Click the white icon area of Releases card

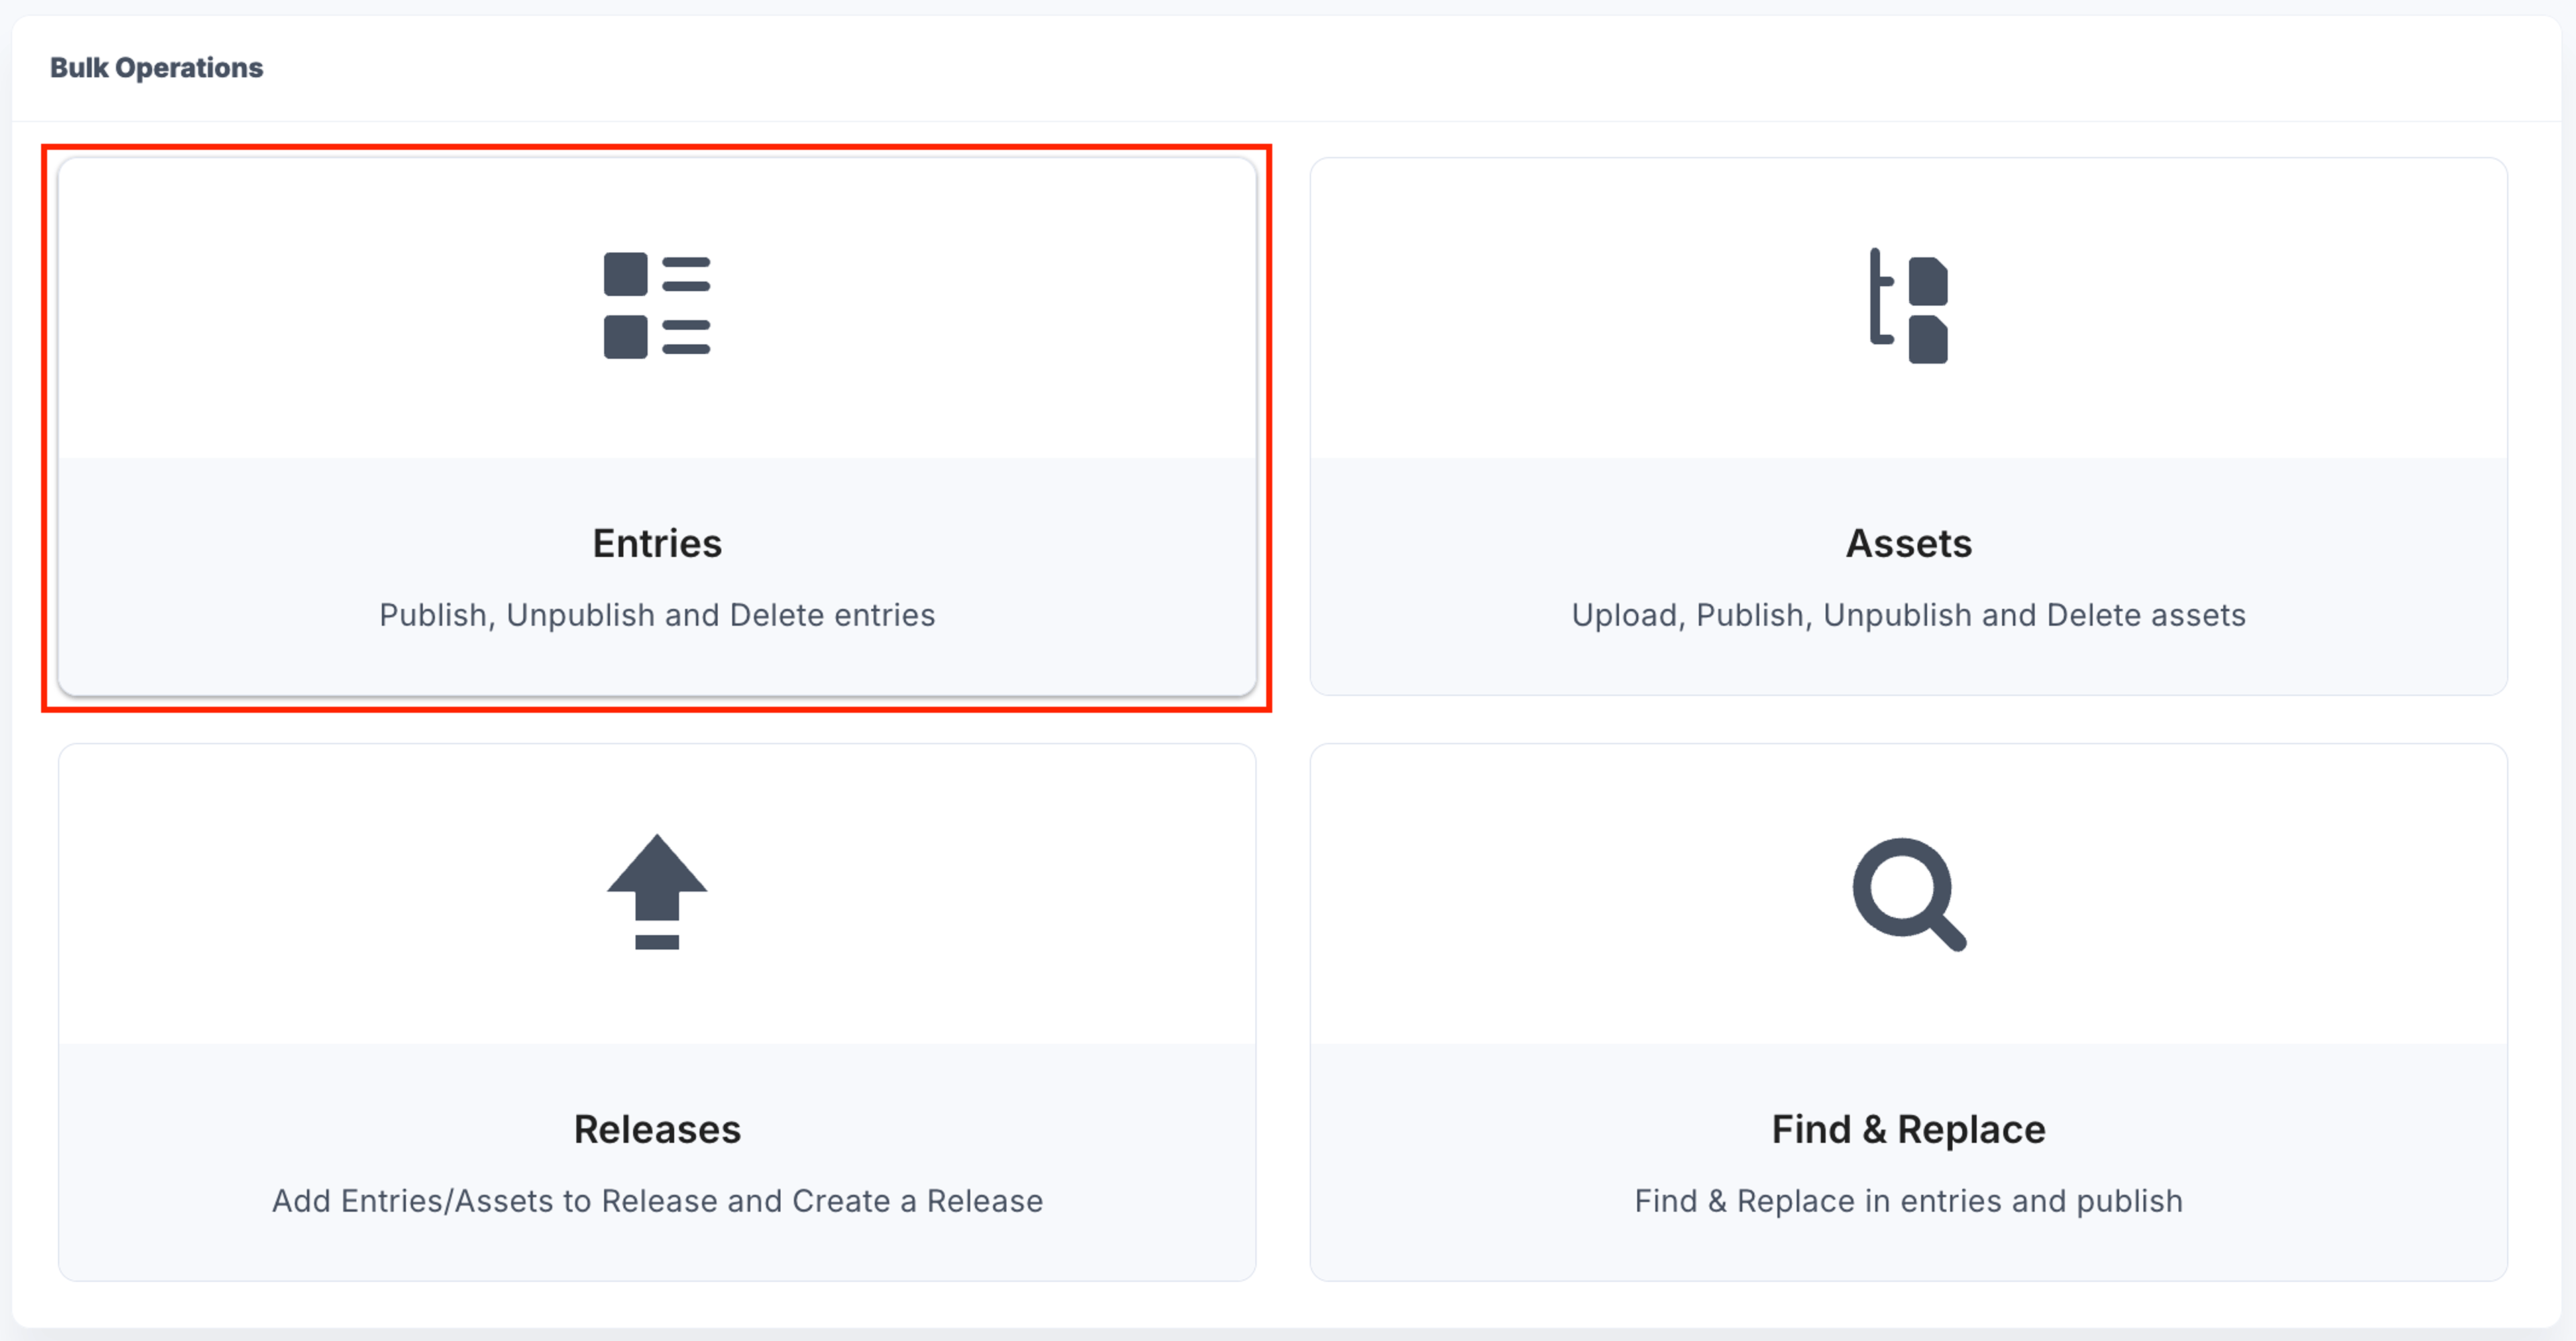pos(657,894)
